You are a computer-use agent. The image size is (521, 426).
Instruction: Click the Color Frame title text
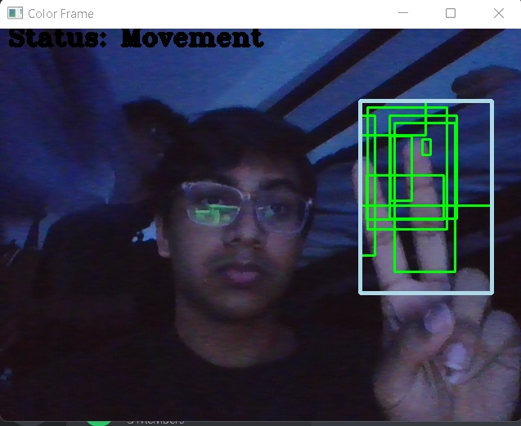61,14
